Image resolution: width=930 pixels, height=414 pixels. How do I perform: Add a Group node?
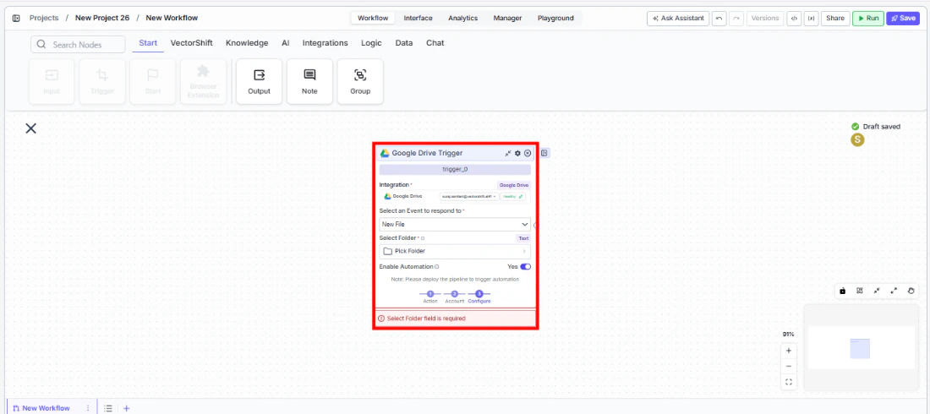pyautogui.click(x=360, y=81)
